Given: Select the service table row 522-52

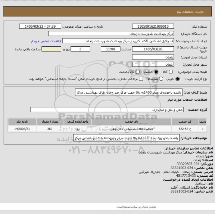Looking at the screenshot, I should coord(107,129).
